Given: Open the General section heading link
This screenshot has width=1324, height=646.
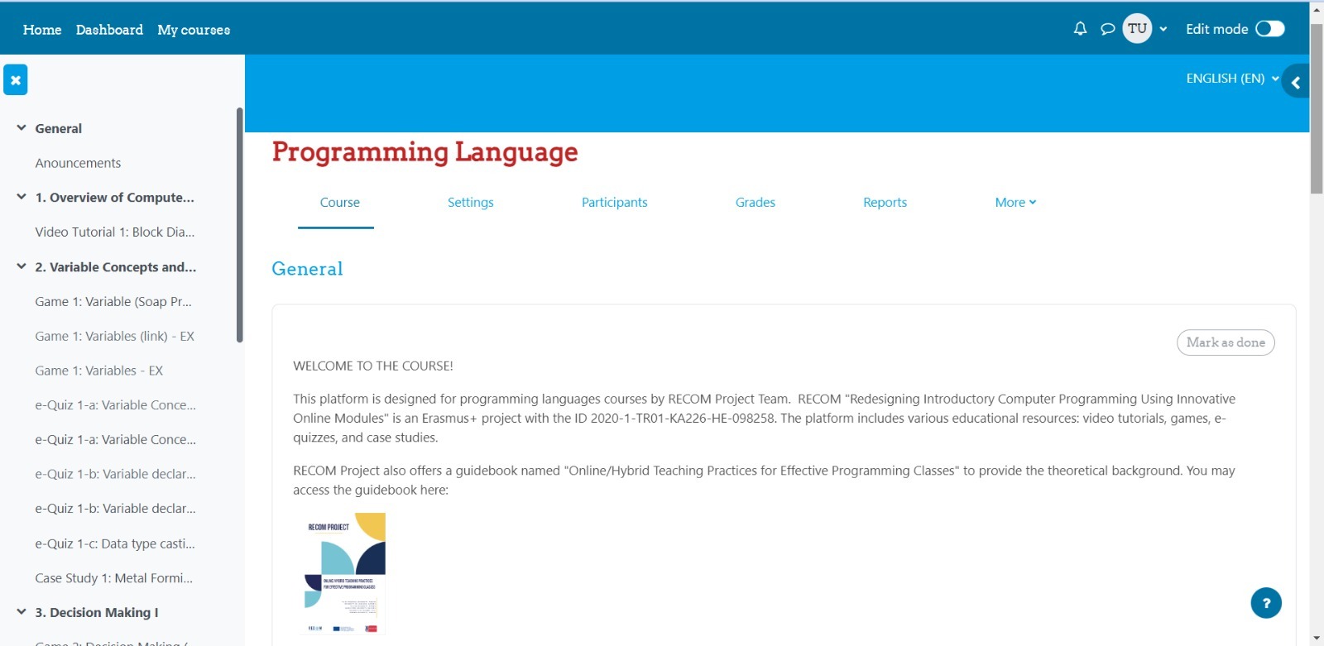Looking at the screenshot, I should pos(307,269).
